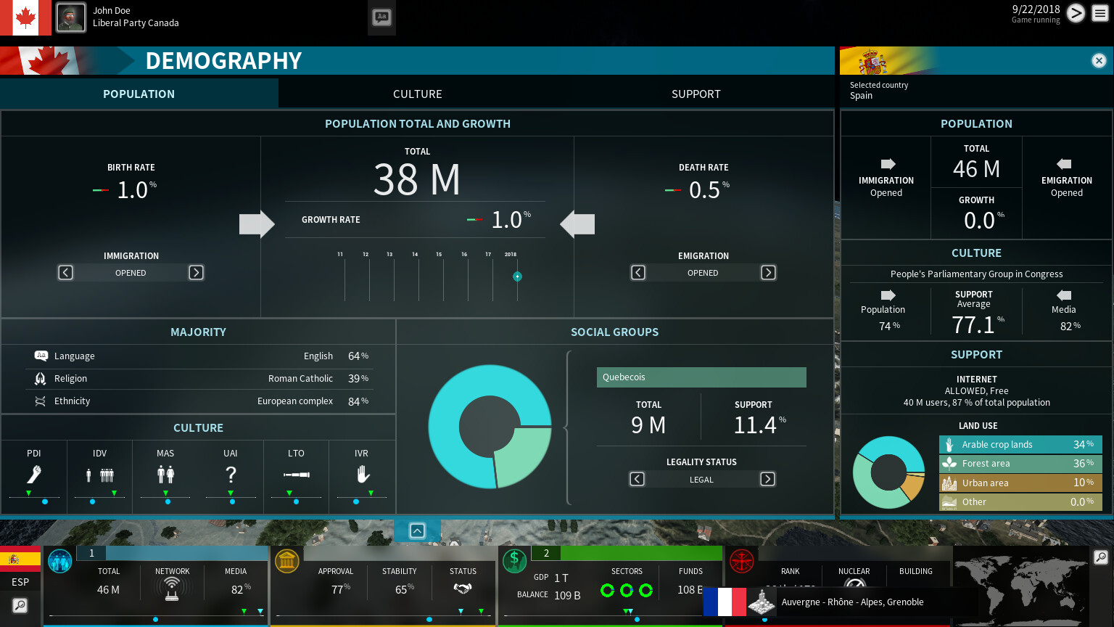
Task: Click the demography people icon in bottom bar
Action: point(59,561)
